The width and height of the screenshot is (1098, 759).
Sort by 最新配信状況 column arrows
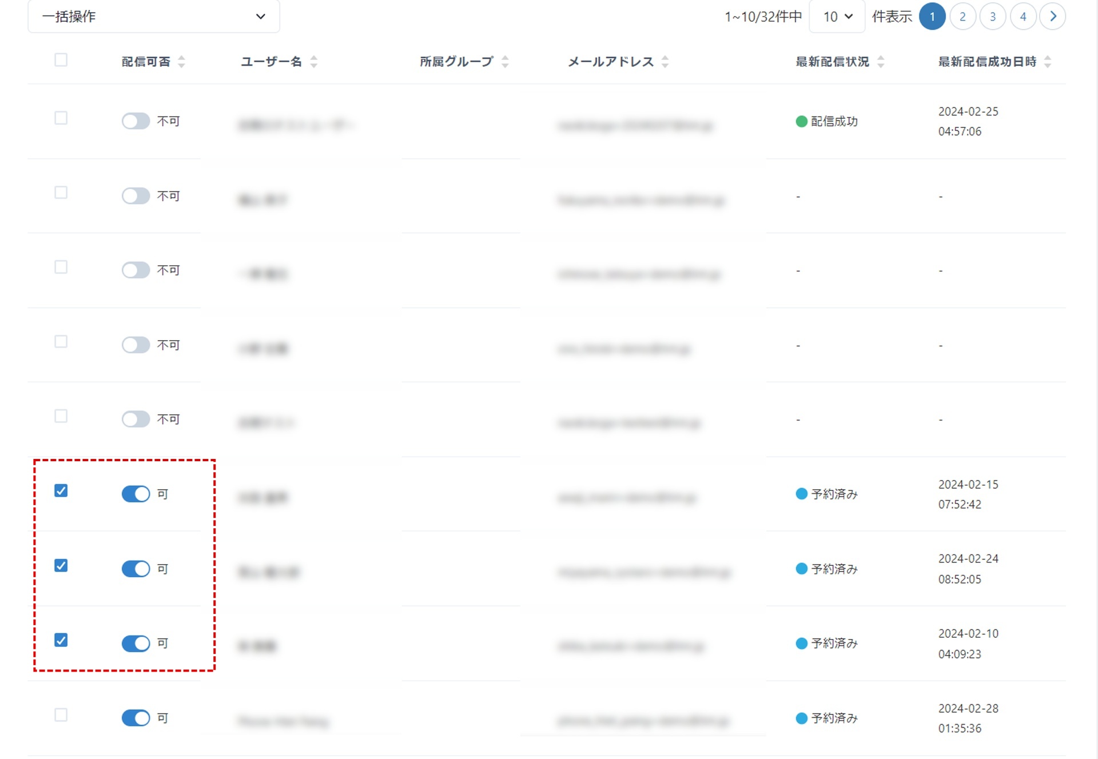point(881,62)
